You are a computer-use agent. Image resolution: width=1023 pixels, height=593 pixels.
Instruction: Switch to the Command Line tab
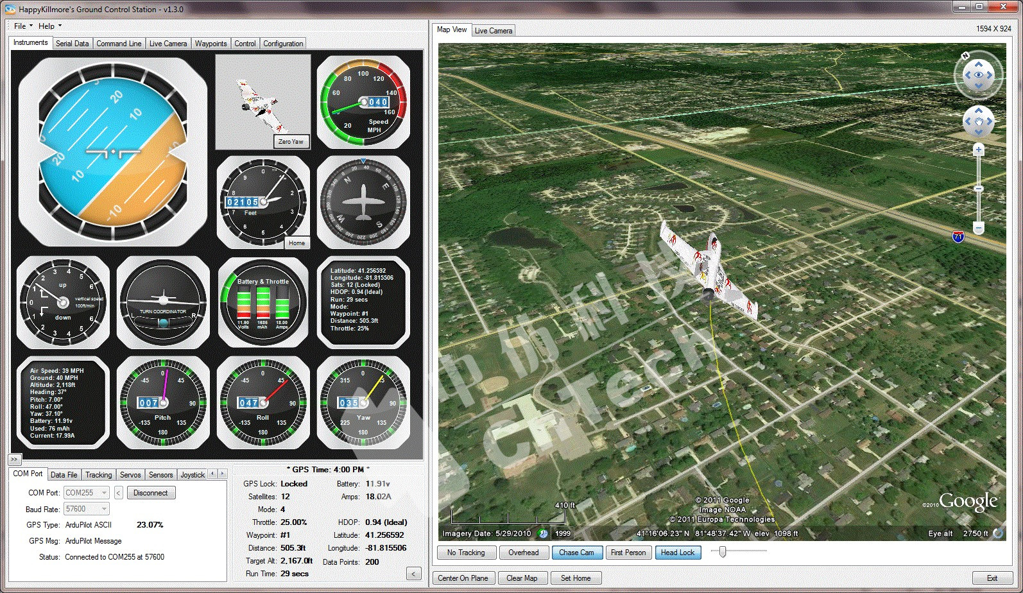click(x=119, y=44)
